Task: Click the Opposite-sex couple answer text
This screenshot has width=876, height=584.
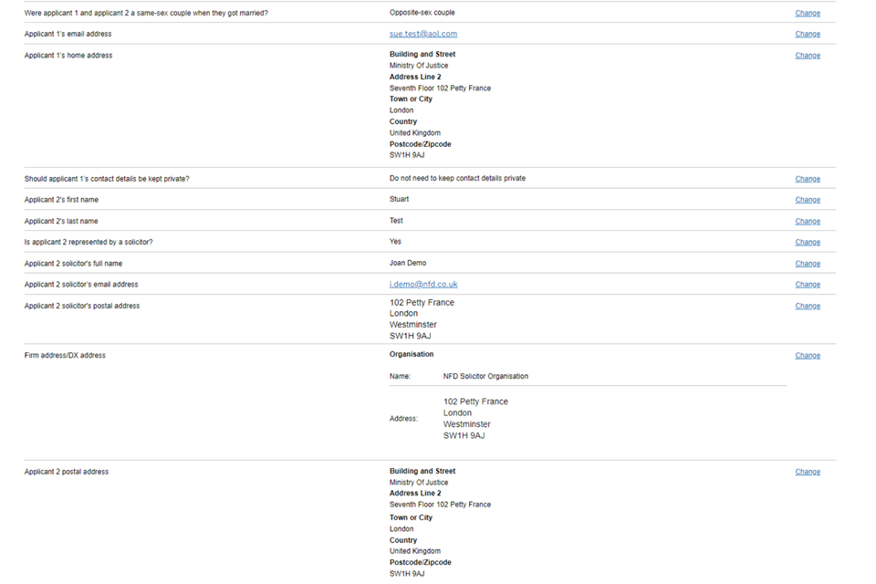Action: click(x=422, y=13)
